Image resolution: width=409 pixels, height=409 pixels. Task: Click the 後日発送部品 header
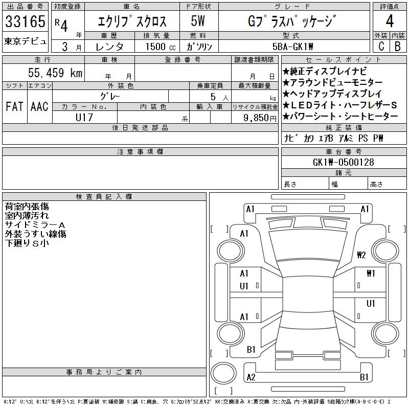pyautogui.click(x=140, y=127)
